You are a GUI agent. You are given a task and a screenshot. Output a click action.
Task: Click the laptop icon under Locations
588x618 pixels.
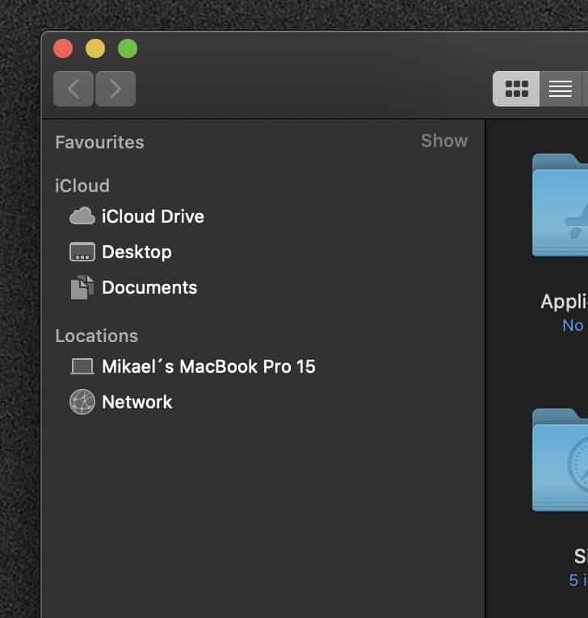(x=82, y=366)
